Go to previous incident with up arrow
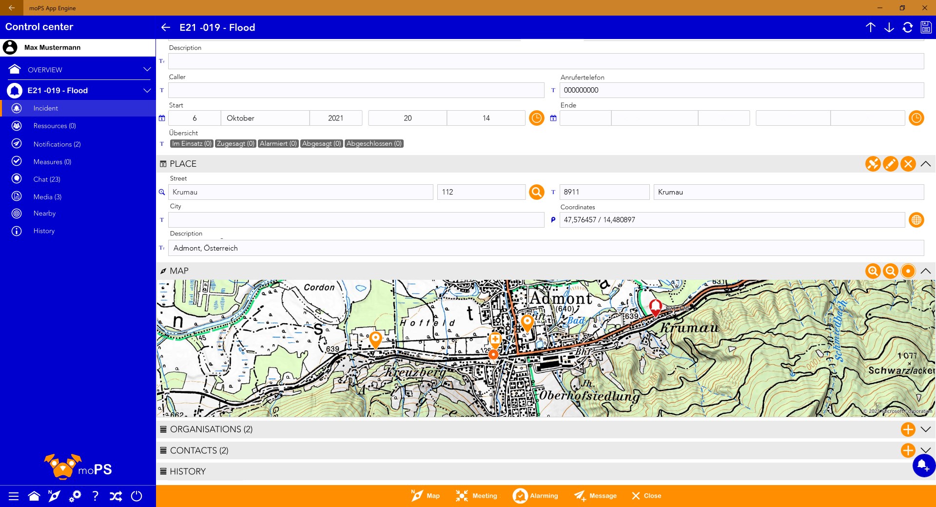936x507 pixels. pos(871,27)
